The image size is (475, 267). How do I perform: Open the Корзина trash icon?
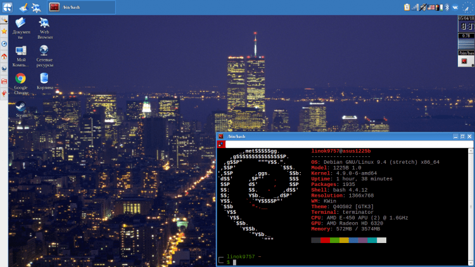pos(44,78)
